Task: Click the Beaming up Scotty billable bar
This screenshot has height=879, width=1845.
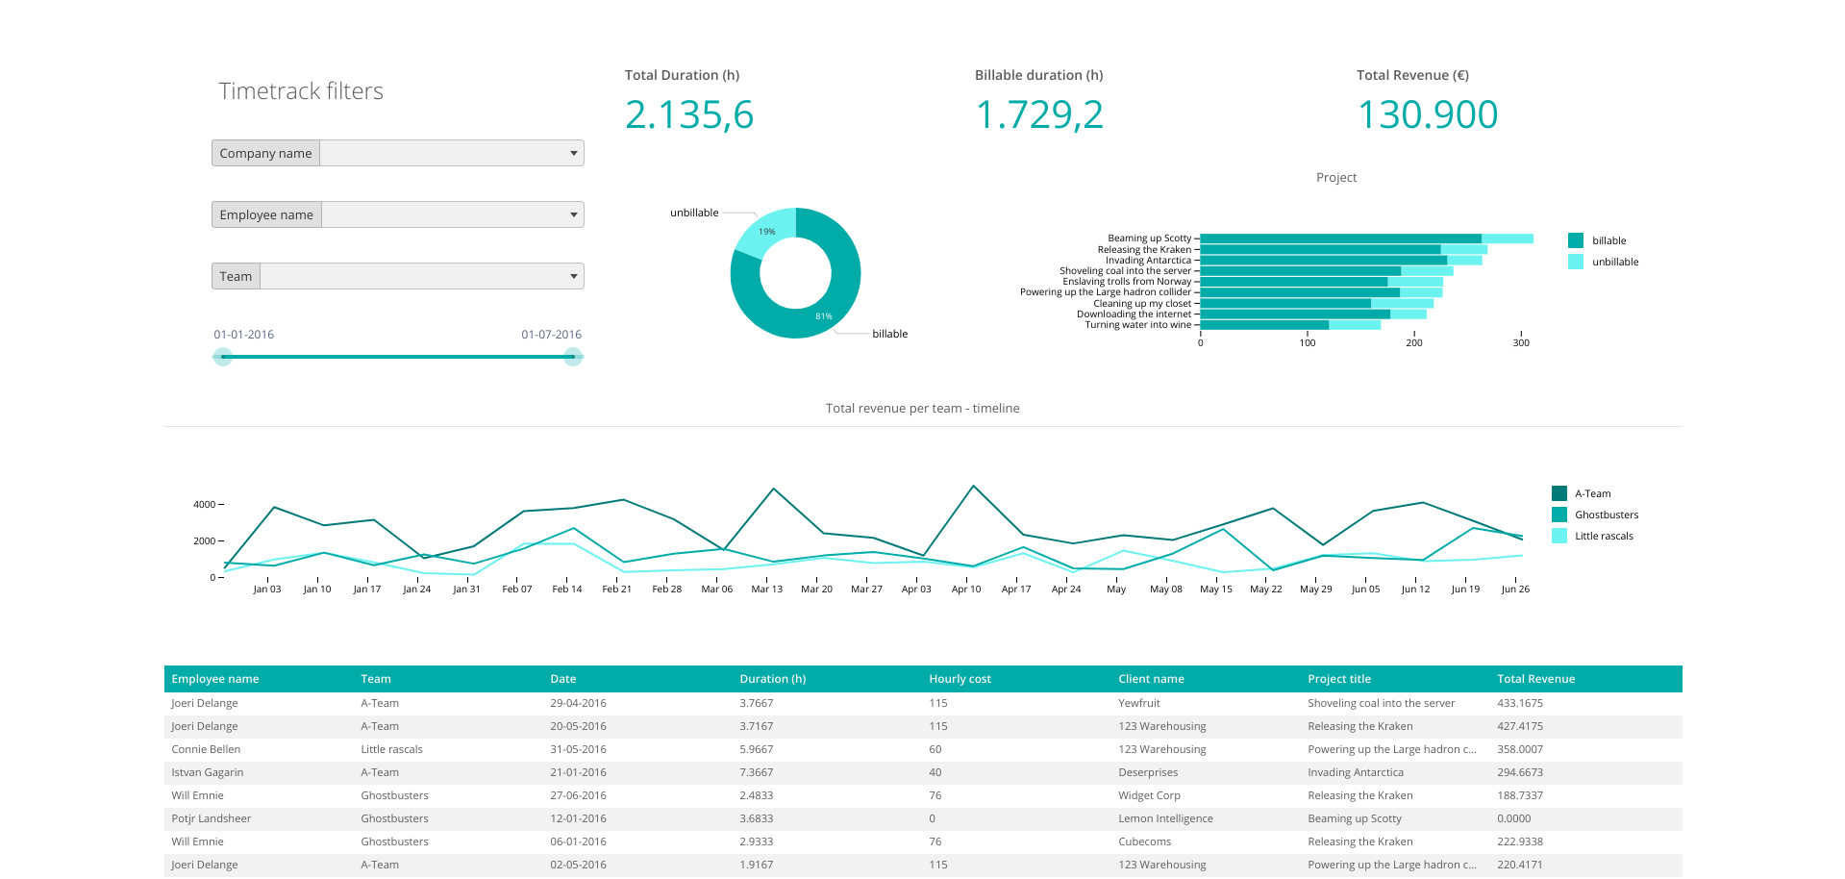Action: coord(1340,239)
